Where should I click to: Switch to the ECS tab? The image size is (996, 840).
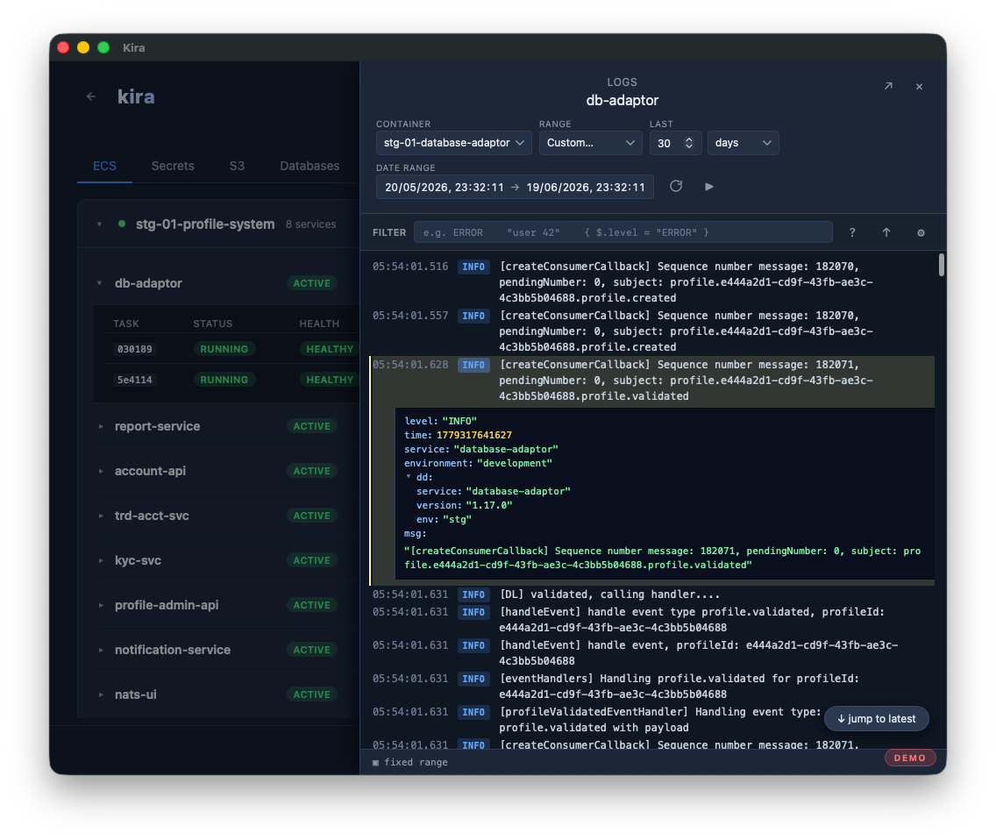click(105, 166)
